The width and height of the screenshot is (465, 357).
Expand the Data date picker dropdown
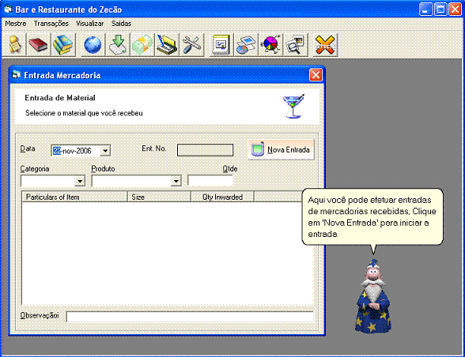[x=105, y=151]
